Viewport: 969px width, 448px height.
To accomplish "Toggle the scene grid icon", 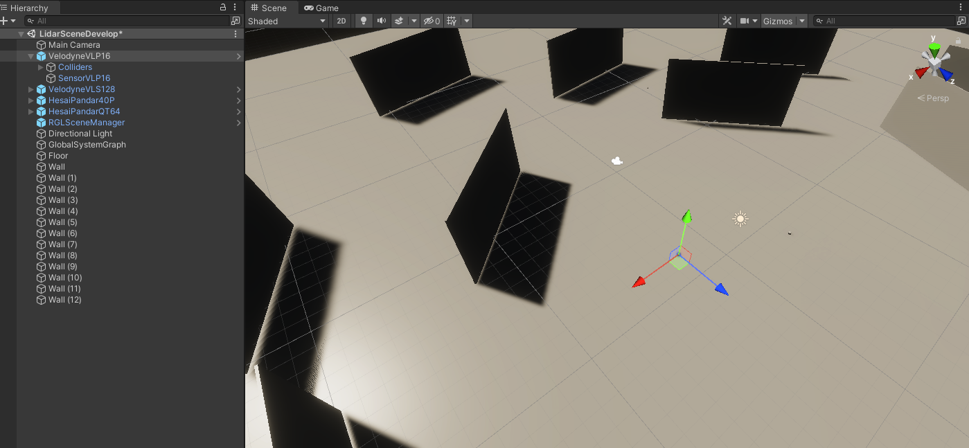I will pyautogui.click(x=452, y=21).
